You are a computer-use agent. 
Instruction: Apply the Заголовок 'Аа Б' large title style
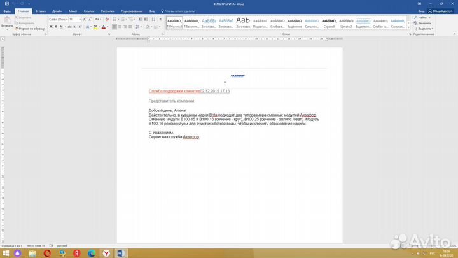click(243, 22)
